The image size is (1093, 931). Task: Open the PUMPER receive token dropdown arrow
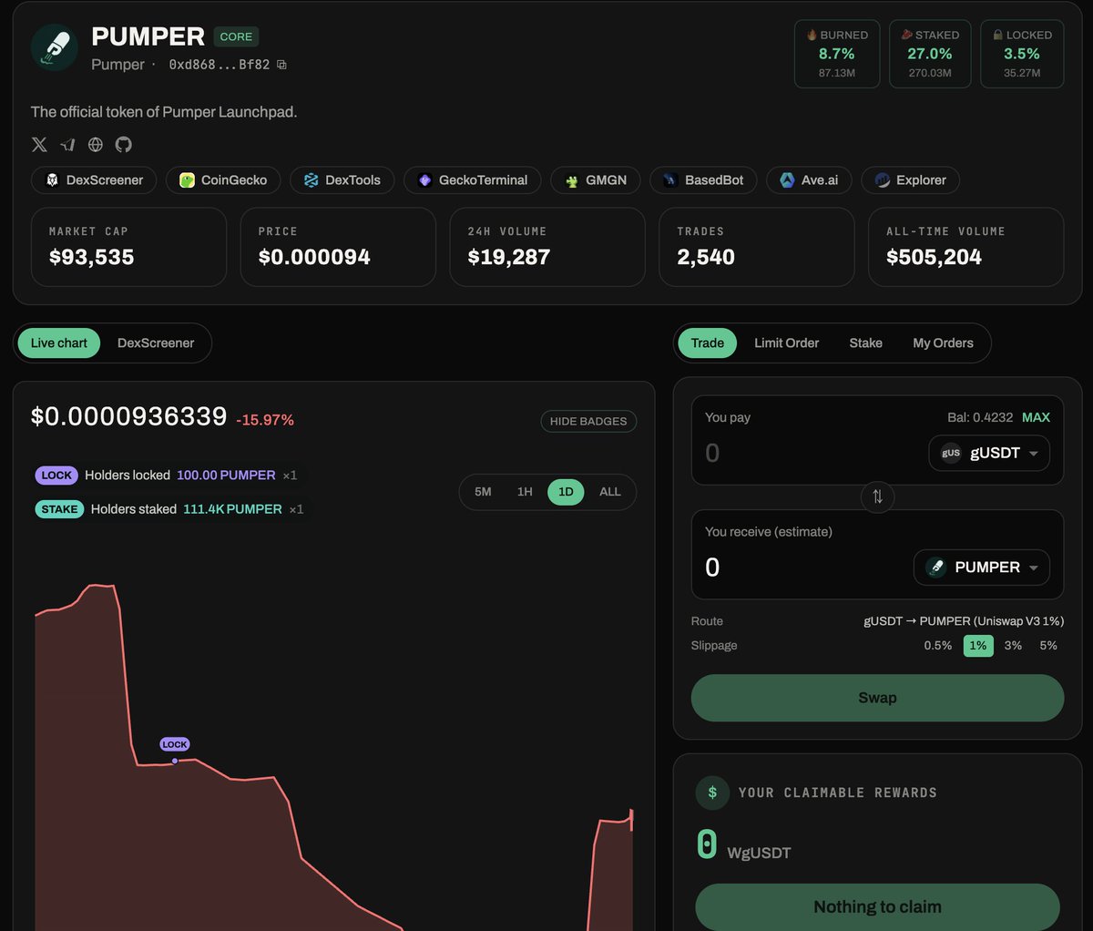click(x=1033, y=568)
